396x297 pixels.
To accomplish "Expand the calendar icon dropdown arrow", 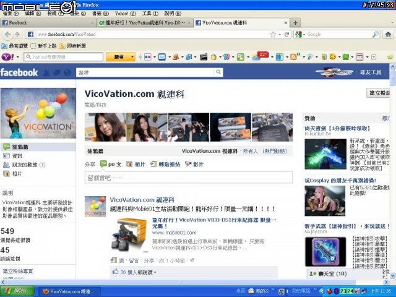I will (x=367, y=57).
